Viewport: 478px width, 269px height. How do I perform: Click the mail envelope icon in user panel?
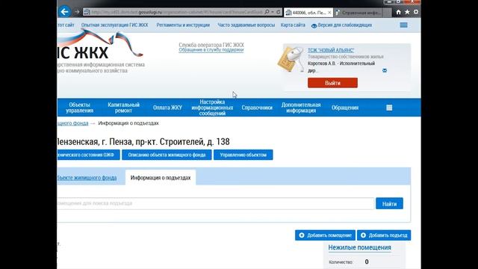(385, 70)
